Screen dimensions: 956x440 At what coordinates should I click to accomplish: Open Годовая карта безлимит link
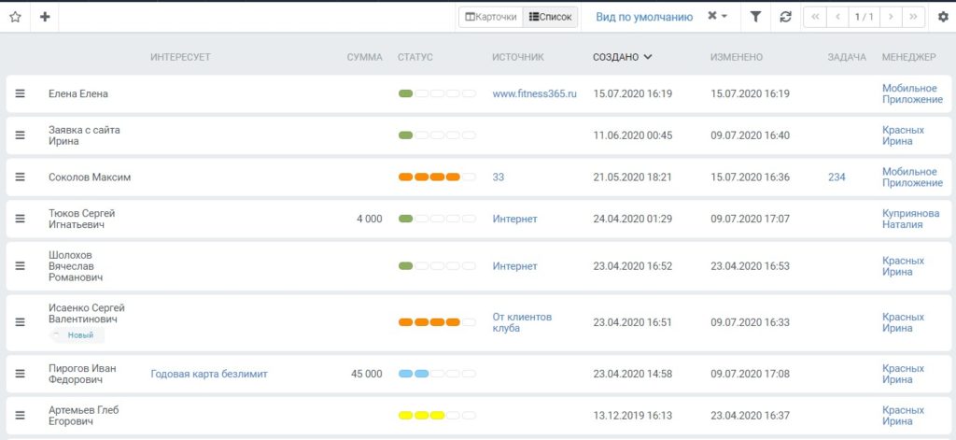[x=209, y=374]
